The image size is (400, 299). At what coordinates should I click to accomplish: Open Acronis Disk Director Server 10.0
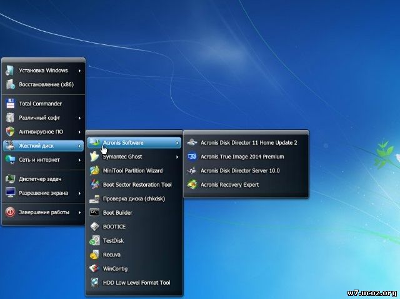click(x=246, y=170)
